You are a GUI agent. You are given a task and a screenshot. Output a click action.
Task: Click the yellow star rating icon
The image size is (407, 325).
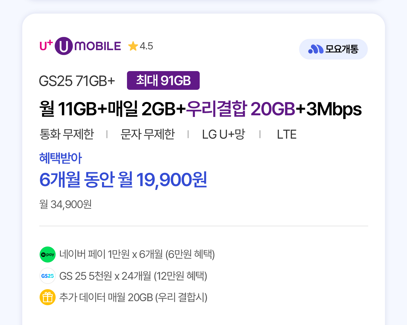[x=133, y=46]
